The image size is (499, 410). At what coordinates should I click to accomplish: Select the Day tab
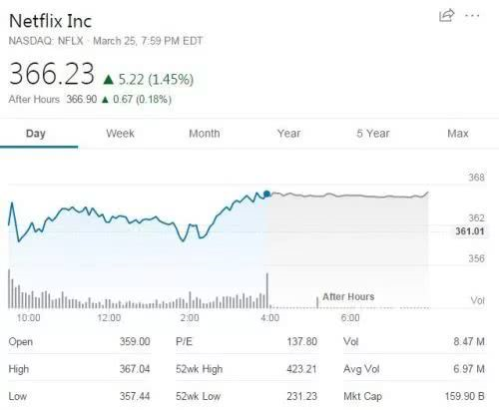[36, 134]
